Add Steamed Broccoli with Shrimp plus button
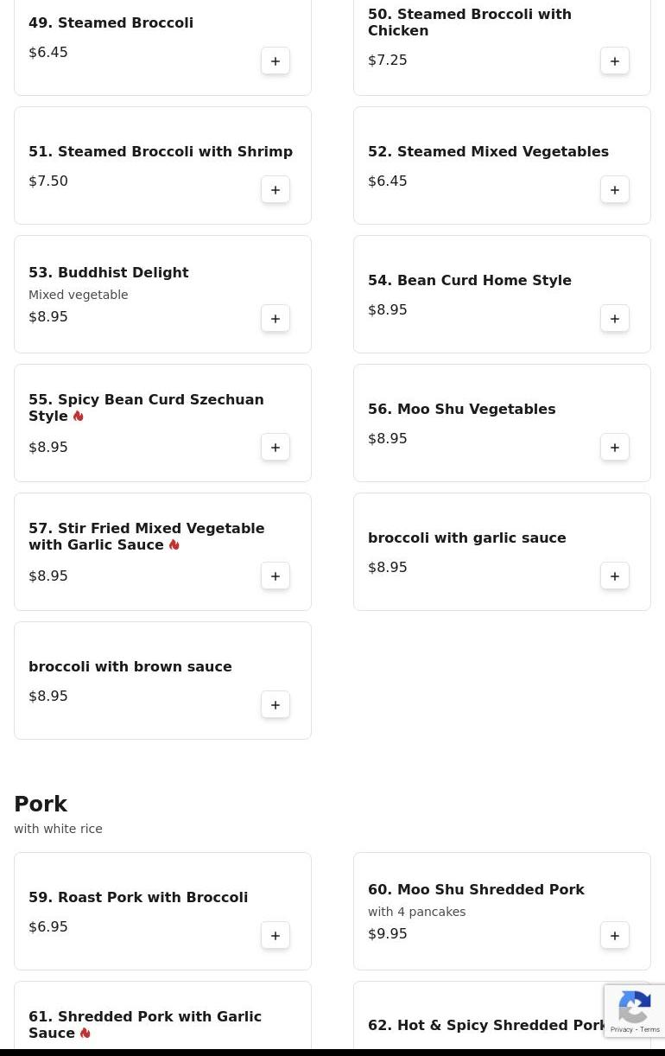This screenshot has height=1056, width=665. point(275,190)
